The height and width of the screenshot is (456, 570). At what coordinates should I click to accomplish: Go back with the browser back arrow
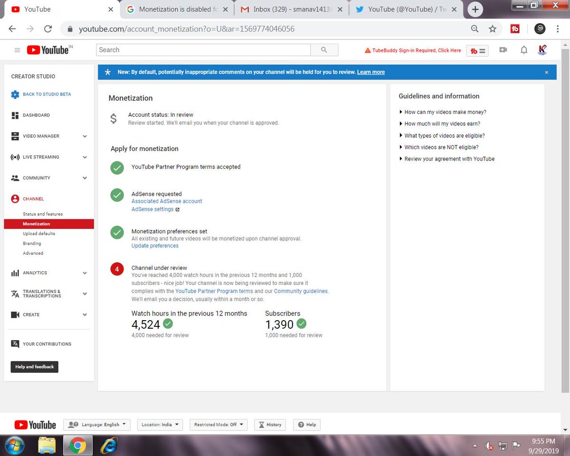12,29
